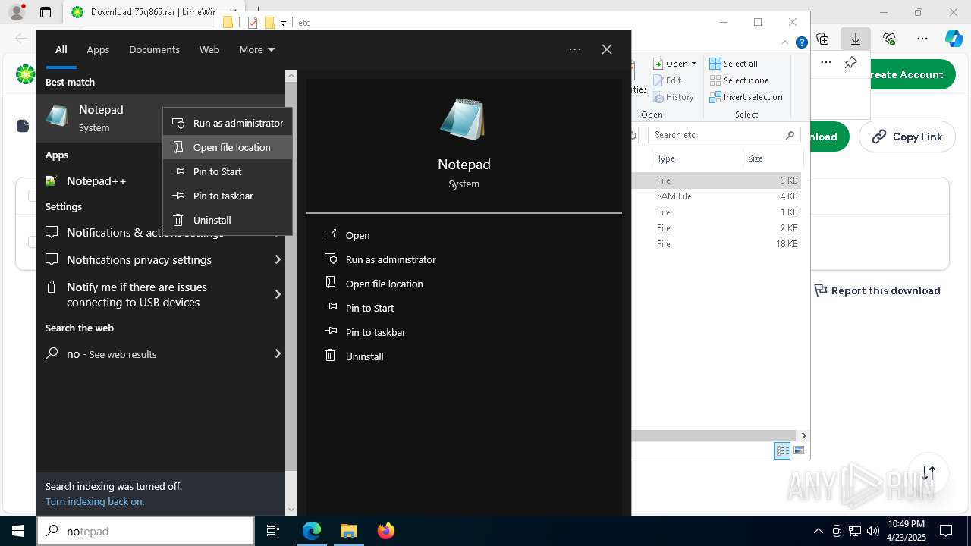Open Edge tab actions menu icon
This screenshot has height=546, width=971.
point(46,12)
